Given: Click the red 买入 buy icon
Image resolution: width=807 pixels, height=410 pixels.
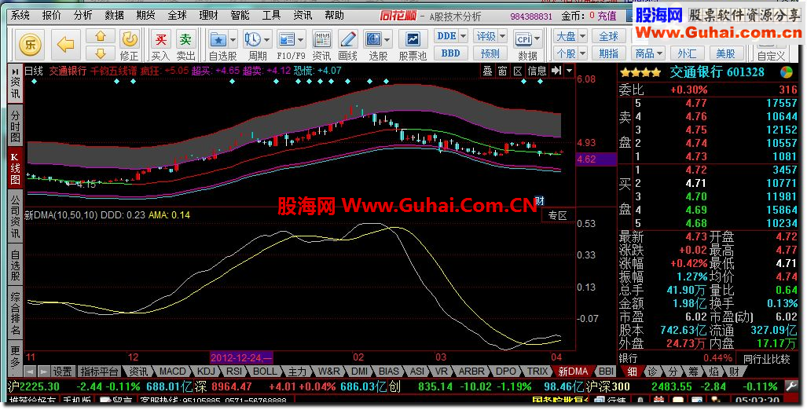Looking at the screenshot, I should (160, 39).
